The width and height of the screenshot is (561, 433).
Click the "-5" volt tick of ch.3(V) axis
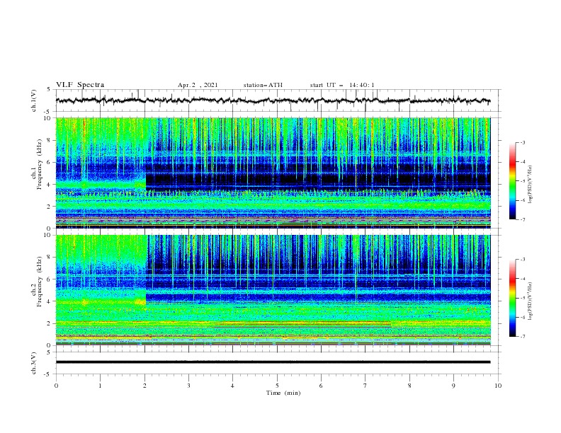click(x=48, y=374)
